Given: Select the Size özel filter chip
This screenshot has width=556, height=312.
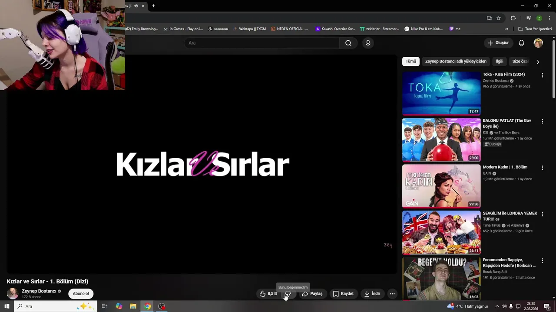Looking at the screenshot, I should click(x=520, y=62).
